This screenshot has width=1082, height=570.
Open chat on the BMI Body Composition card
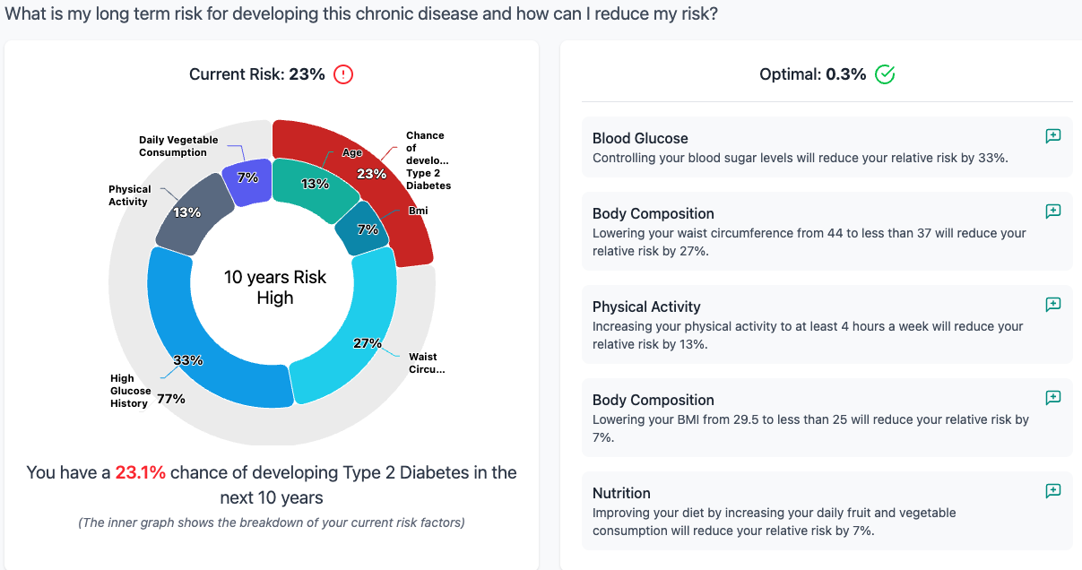tap(1052, 397)
